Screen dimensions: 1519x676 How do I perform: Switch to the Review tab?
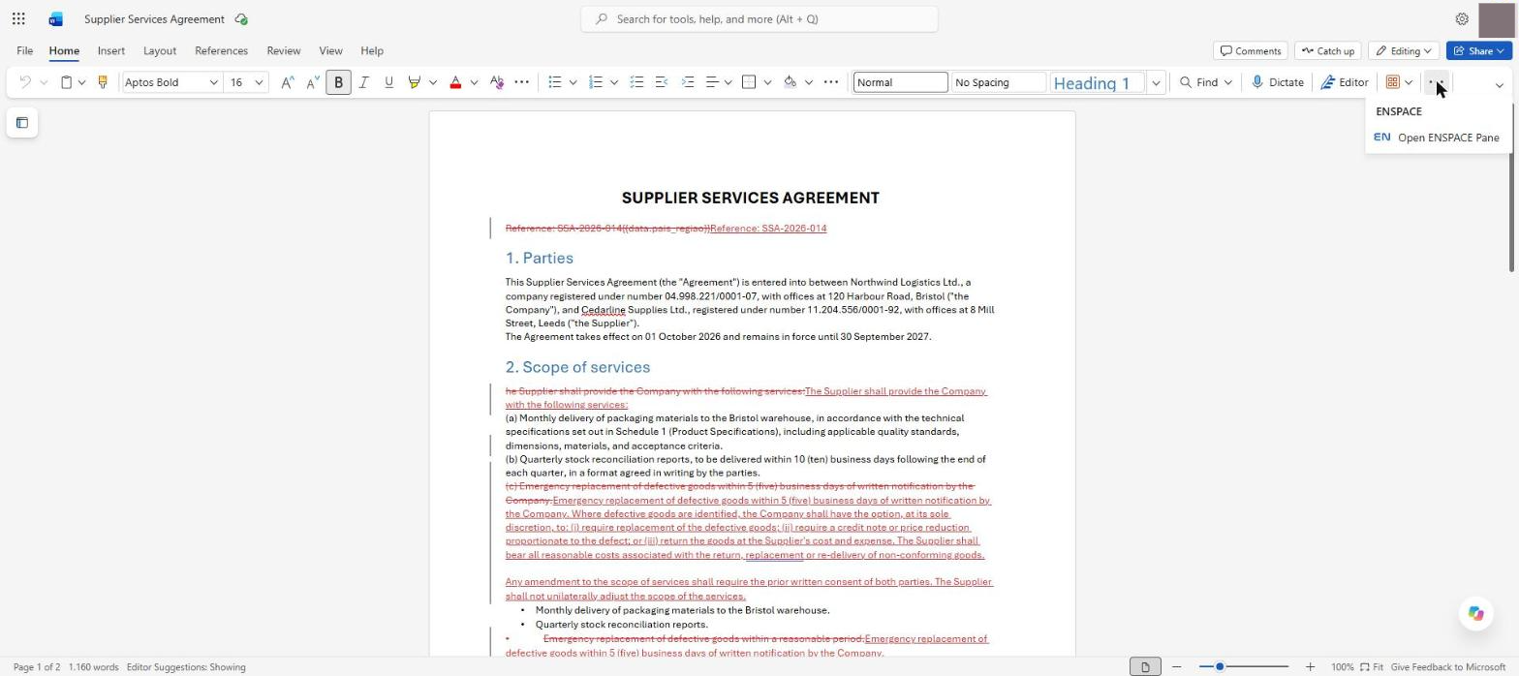point(284,50)
